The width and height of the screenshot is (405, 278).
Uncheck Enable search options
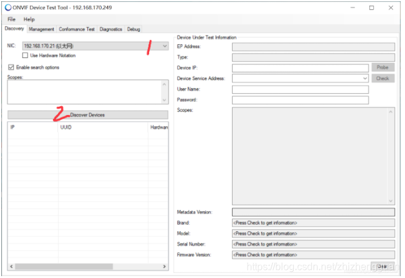tap(11, 67)
